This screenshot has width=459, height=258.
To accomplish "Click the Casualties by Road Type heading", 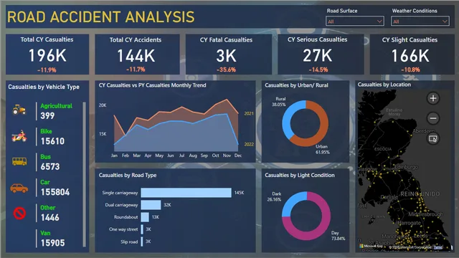I will 128,175.
